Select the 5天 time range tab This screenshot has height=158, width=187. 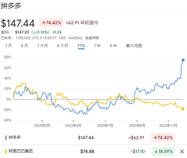pyautogui.click(x=25, y=46)
